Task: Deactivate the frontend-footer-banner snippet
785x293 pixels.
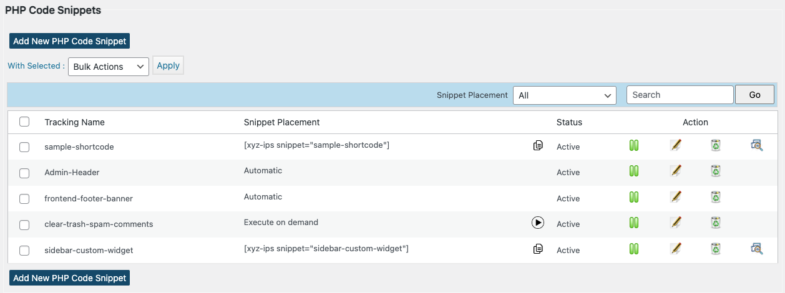Action: (634, 197)
